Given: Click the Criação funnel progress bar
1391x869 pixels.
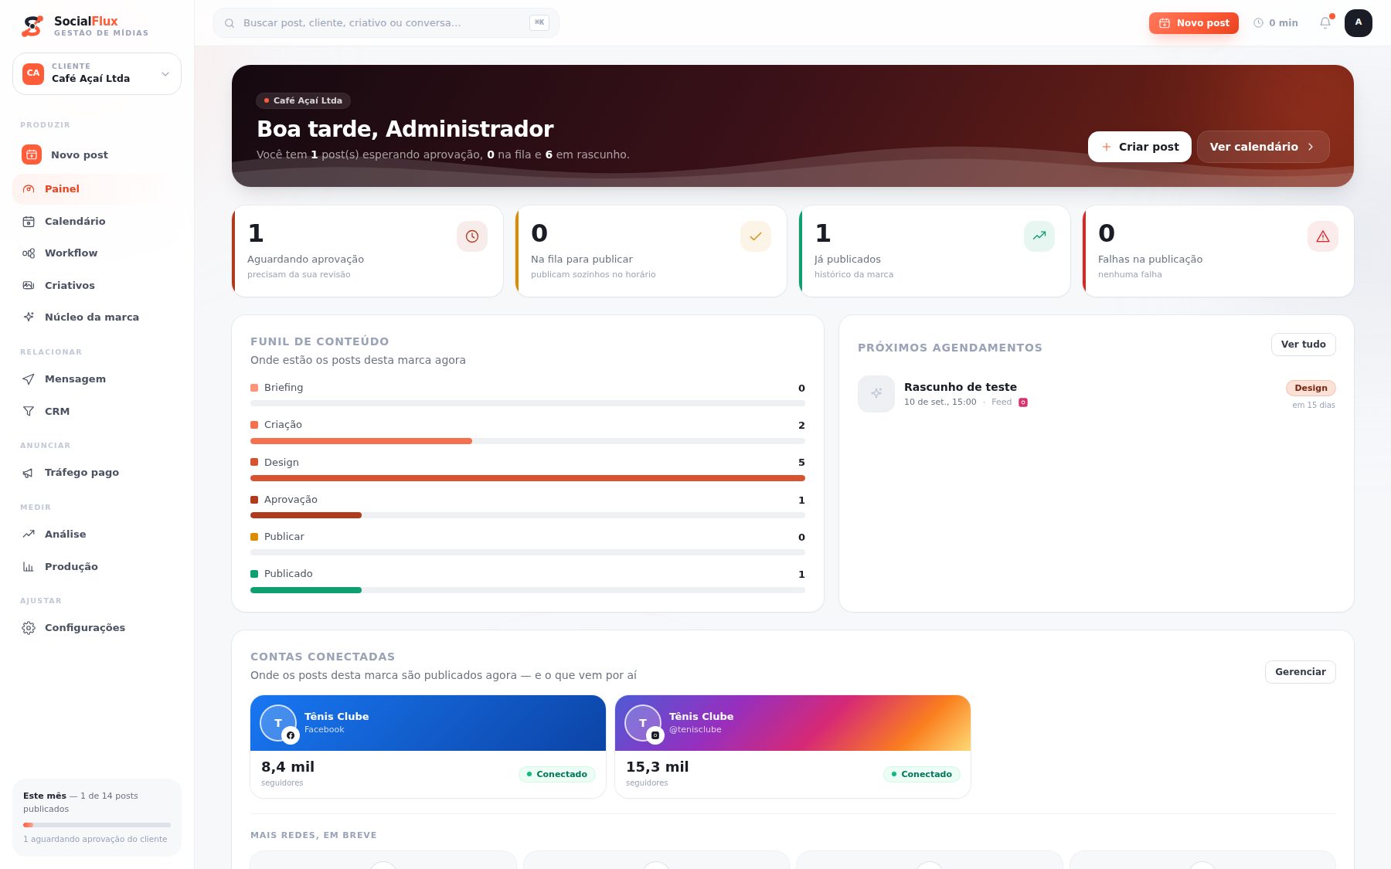Looking at the screenshot, I should [x=528, y=441].
